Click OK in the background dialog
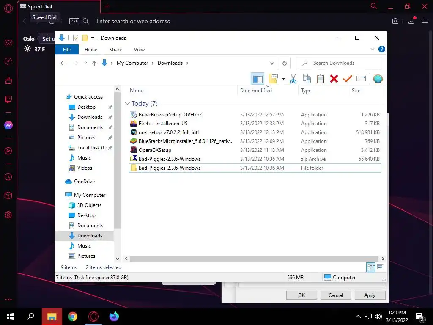433x325 pixels. tap(301, 295)
